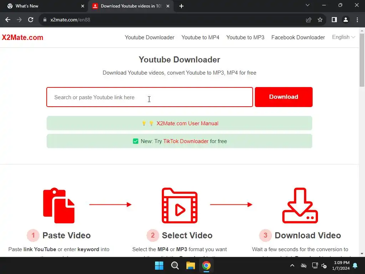
Task: Click the OneDrive cloud tray icon
Action: 304,265
